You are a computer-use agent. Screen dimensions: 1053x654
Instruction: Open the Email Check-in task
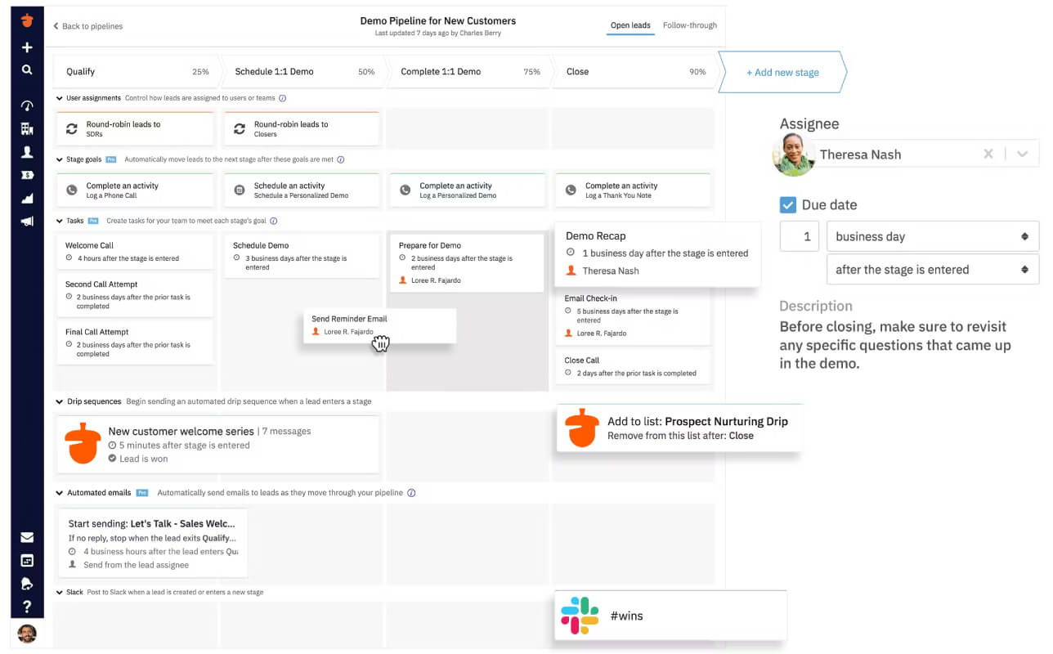point(634,316)
